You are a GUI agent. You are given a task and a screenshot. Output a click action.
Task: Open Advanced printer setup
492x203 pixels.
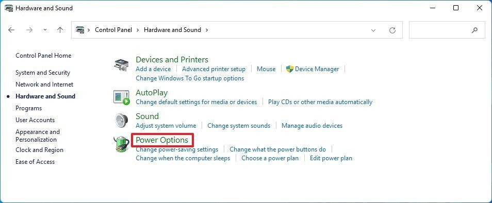tap(214, 69)
